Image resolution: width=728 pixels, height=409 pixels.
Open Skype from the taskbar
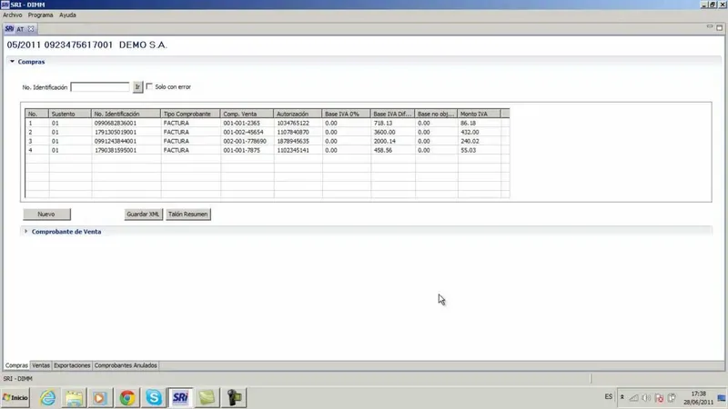(x=154, y=397)
